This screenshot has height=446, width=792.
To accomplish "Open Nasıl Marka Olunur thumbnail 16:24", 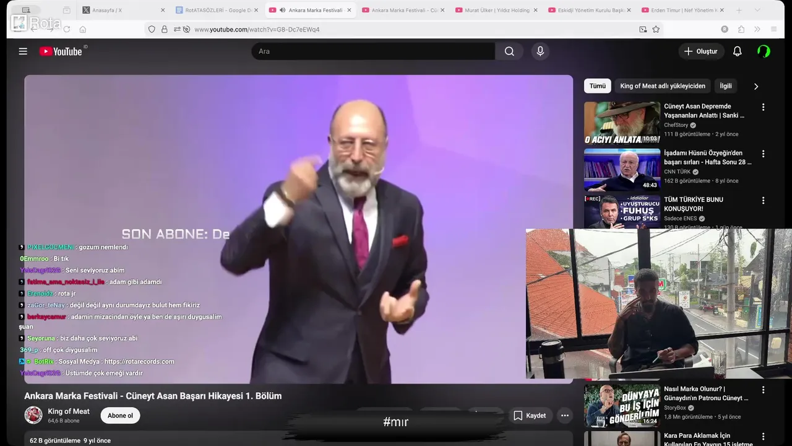I will click(622, 405).
